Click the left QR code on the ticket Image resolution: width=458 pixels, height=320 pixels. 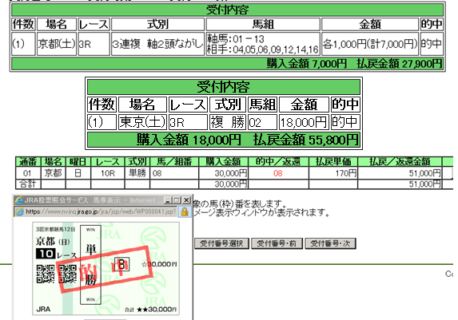[x=46, y=274]
